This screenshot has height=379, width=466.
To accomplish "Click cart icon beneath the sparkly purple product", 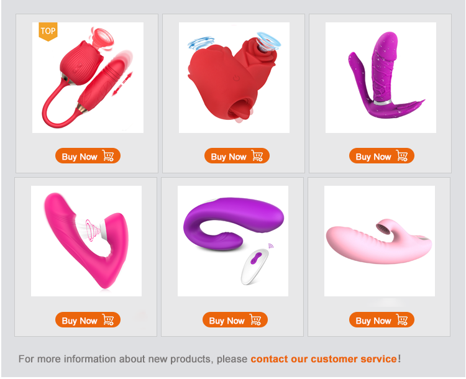I will point(402,156).
